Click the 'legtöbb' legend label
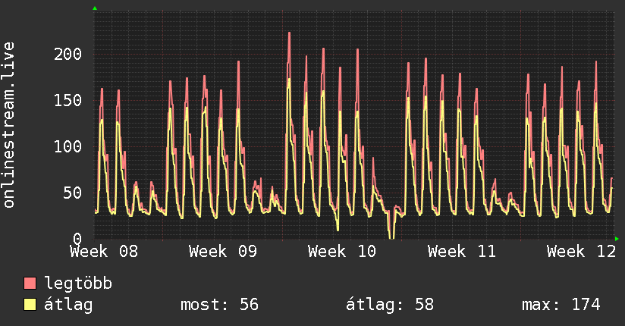The width and height of the screenshot is (625, 326). click(78, 284)
